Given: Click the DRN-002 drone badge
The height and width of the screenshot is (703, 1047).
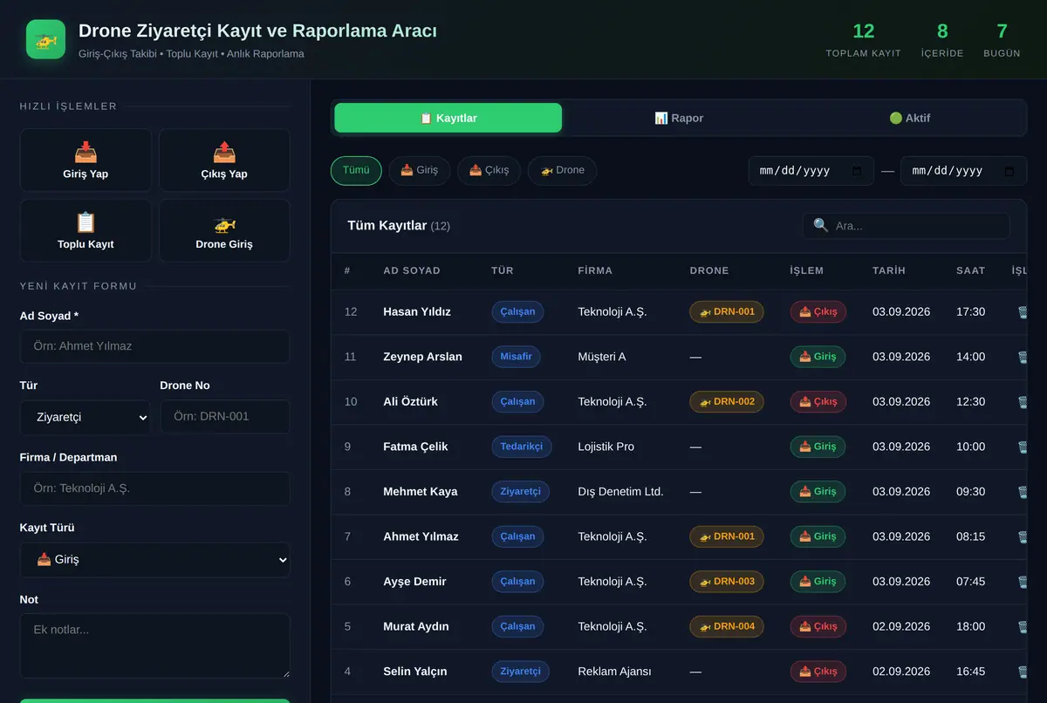Looking at the screenshot, I should pos(727,401).
